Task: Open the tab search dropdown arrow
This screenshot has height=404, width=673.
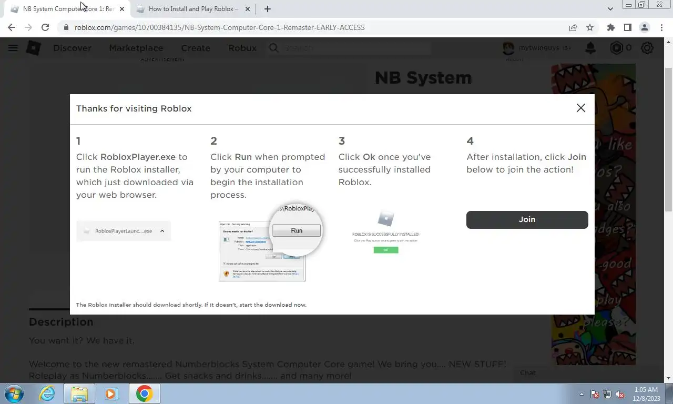Action: click(610, 9)
